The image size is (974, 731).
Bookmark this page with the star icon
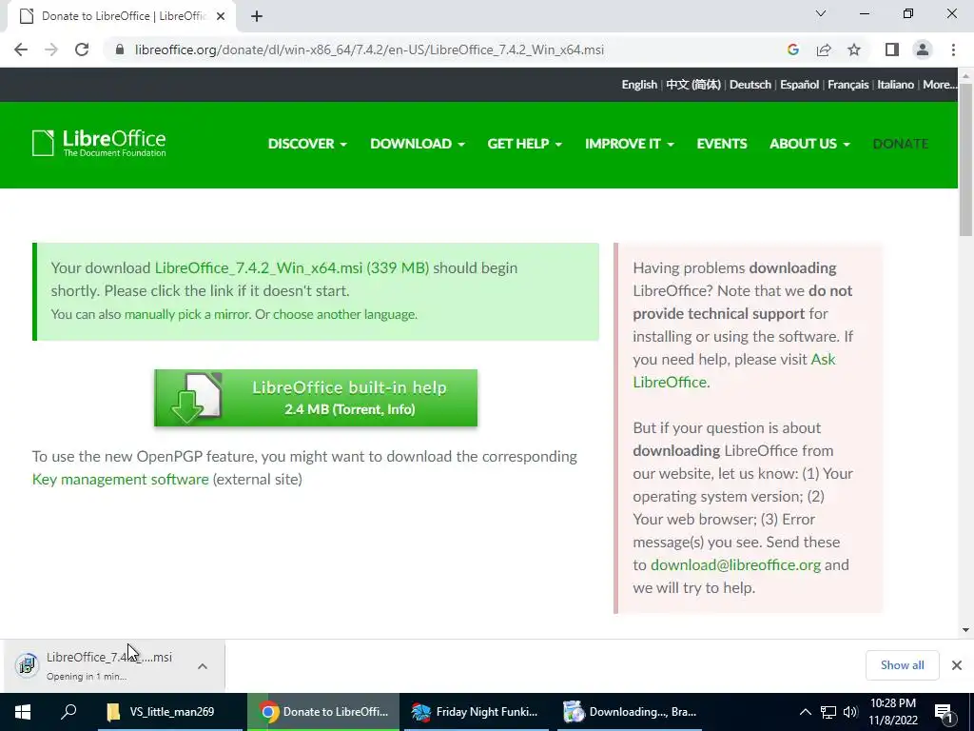(x=854, y=49)
